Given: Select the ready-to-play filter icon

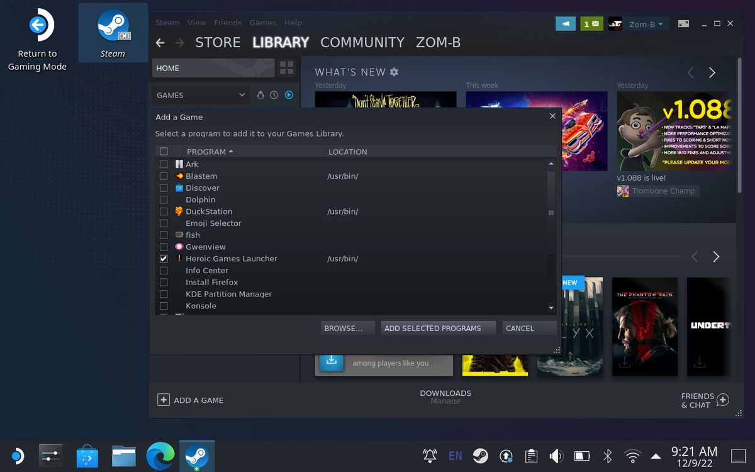Looking at the screenshot, I should 289,94.
